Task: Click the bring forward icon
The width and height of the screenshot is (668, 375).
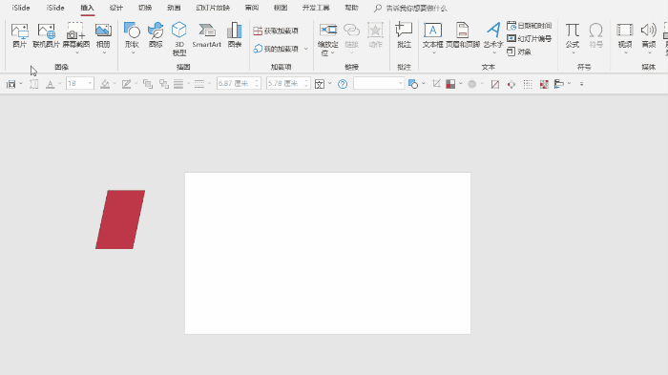Action: coord(148,84)
